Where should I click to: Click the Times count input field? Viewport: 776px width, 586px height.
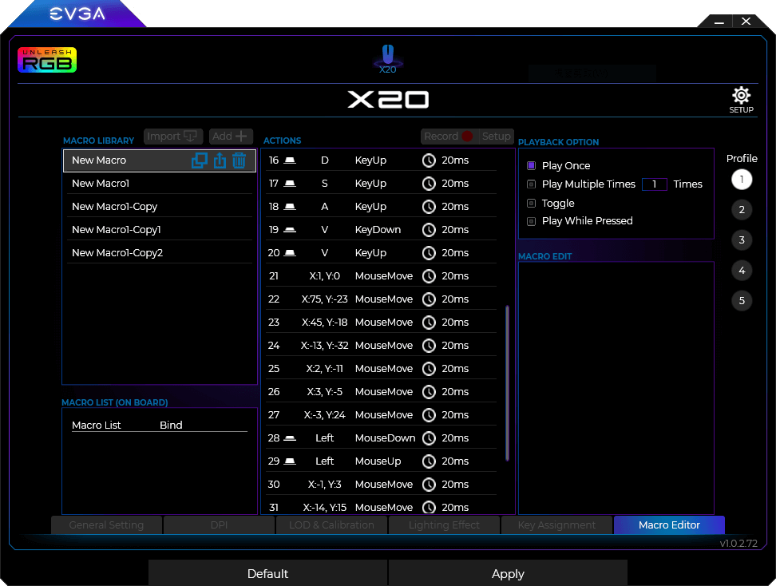(655, 184)
